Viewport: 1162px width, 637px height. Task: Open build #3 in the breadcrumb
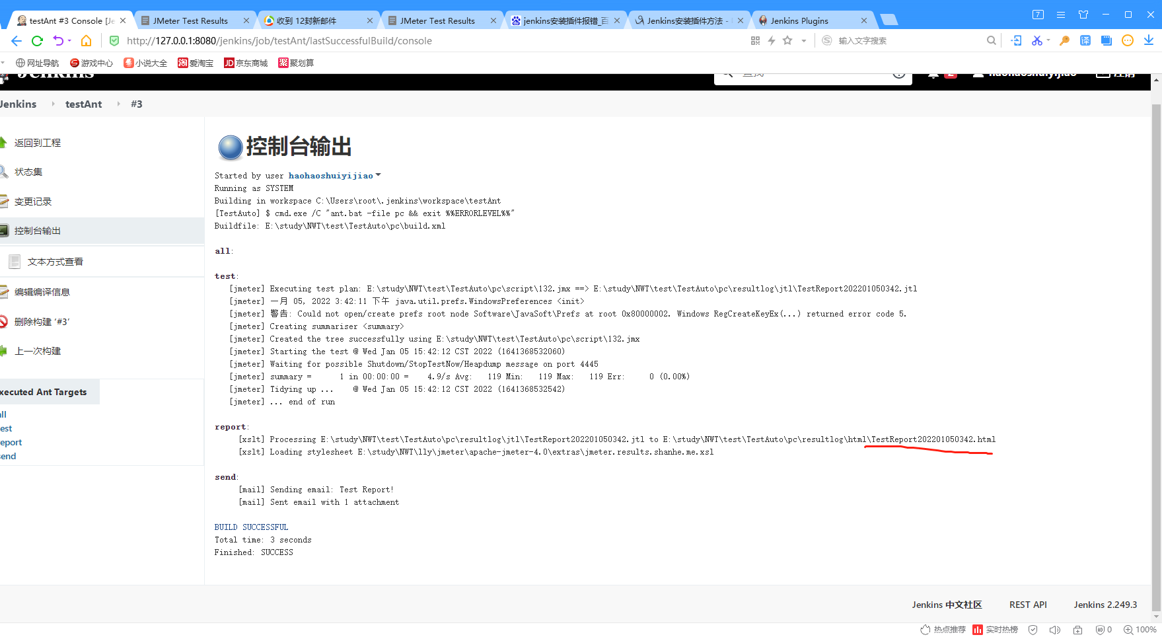[x=137, y=104]
